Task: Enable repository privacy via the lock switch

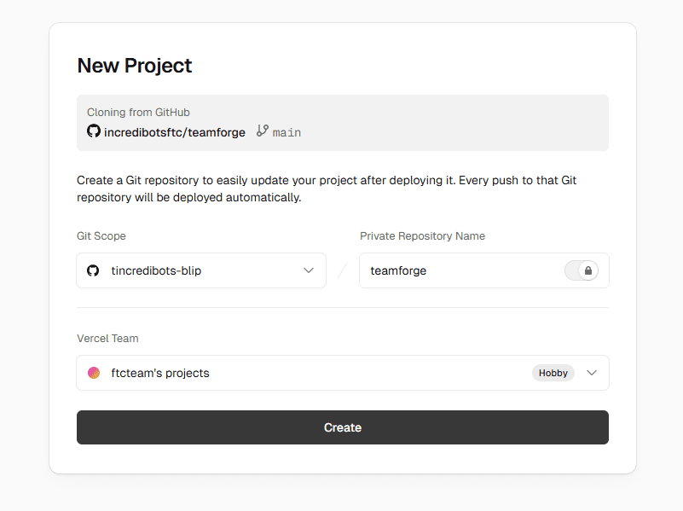Action: (582, 270)
